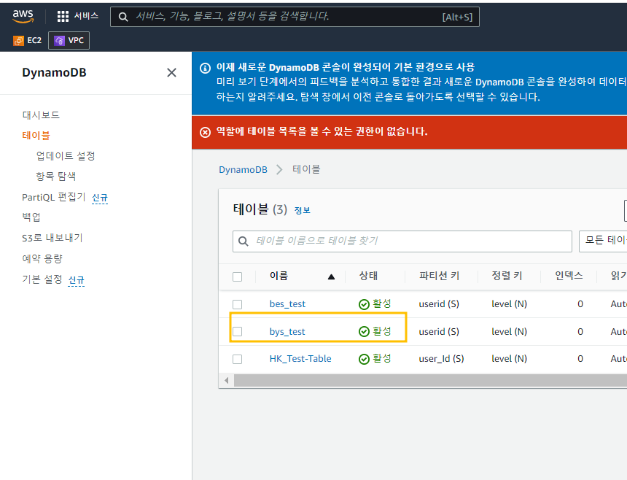Click the horizontal scrollbar track
627x480 pixels.
430,380
